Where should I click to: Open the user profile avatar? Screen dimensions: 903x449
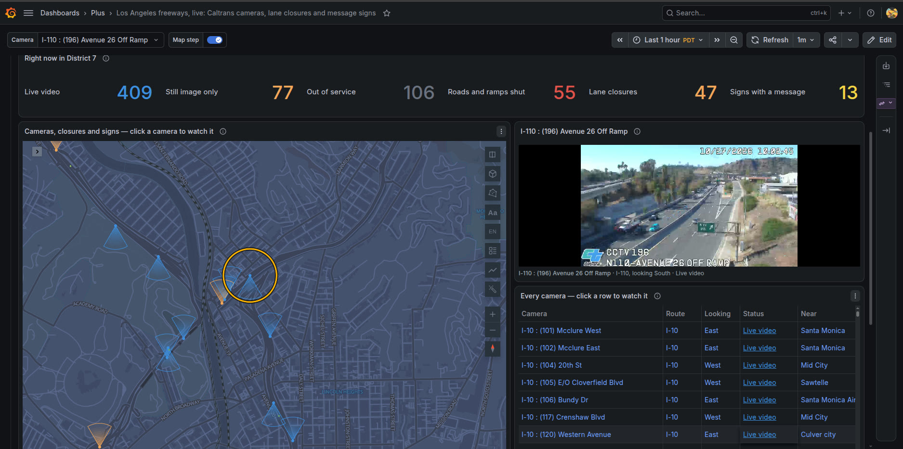tap(891, 13)
